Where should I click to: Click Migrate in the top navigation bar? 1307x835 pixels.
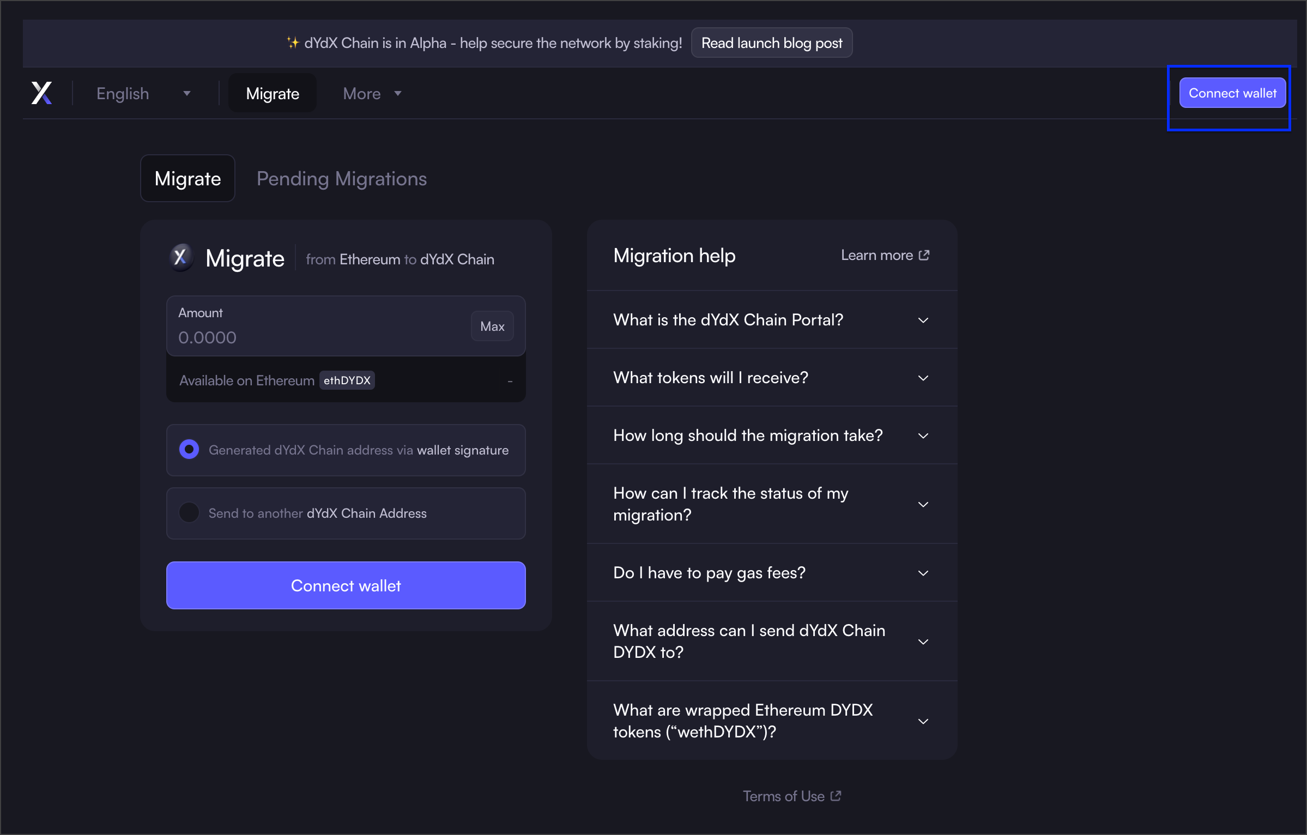point(273,94)
